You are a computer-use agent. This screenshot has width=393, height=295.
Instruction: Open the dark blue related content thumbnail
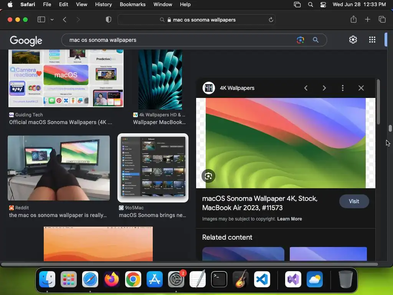243,254
